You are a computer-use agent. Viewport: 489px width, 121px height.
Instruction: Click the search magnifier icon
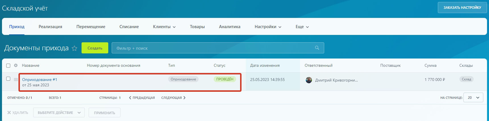317,48
